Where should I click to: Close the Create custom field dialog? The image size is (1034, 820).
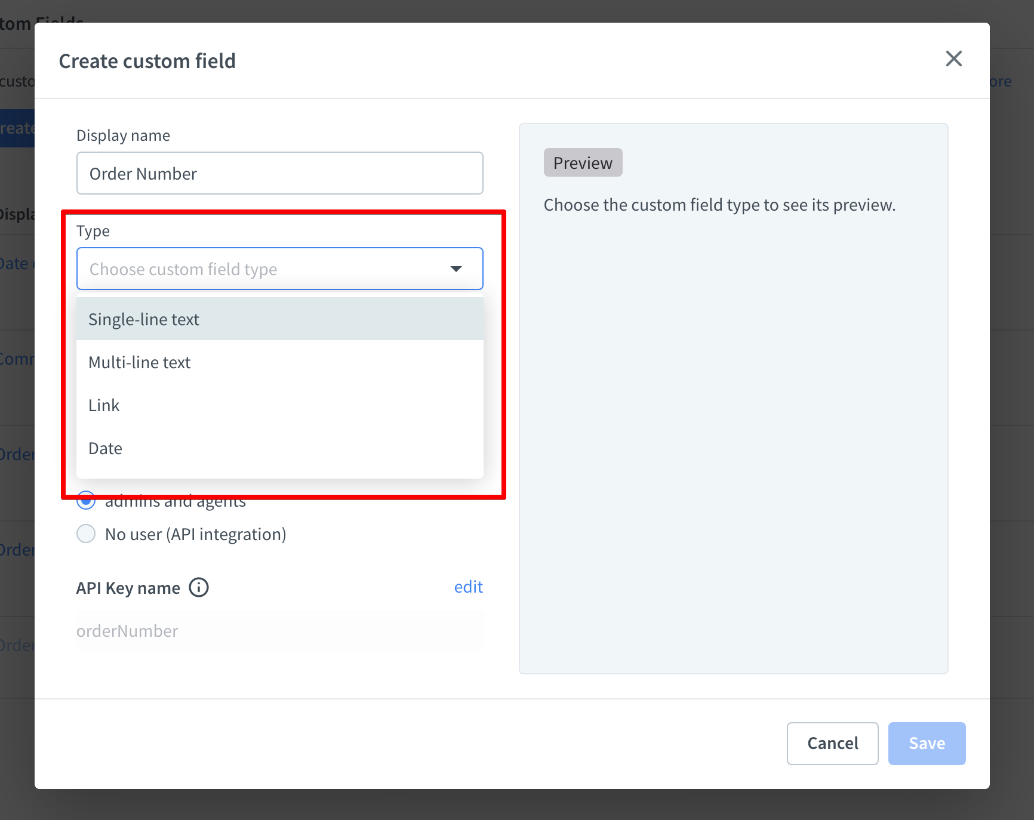coord(953,59)
